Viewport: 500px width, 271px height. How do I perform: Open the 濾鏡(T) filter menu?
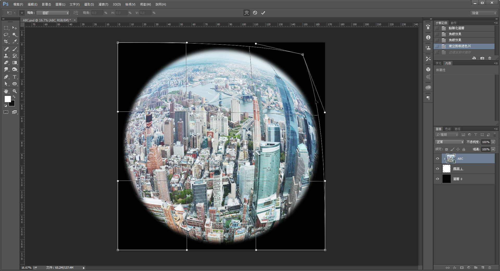point(103,4)
